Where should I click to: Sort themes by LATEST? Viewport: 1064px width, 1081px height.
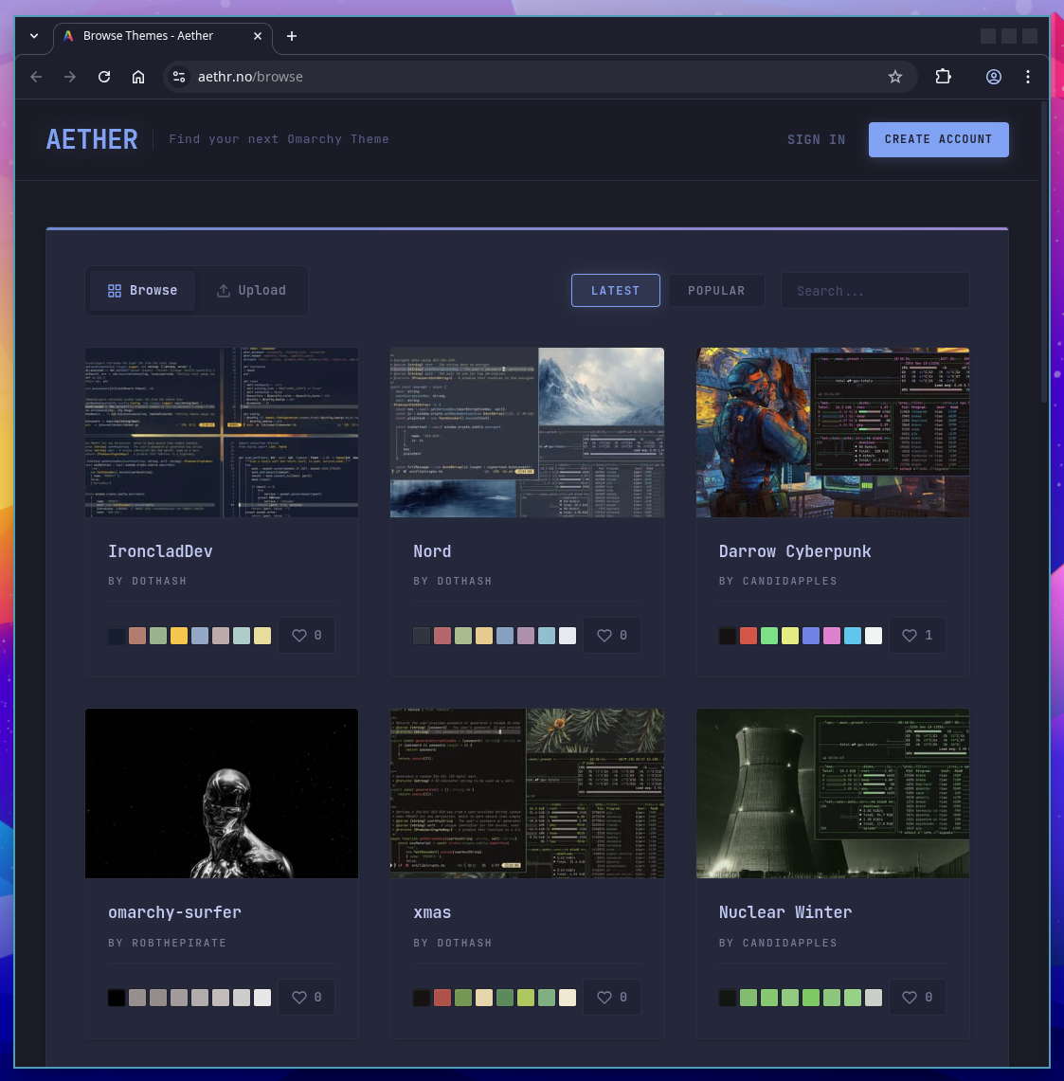click(615, 290)
